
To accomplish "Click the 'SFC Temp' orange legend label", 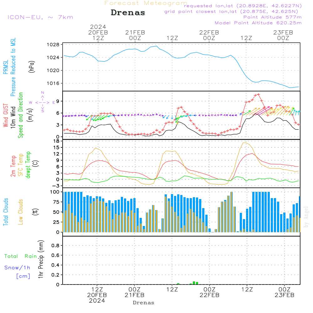I will point(21,165).
